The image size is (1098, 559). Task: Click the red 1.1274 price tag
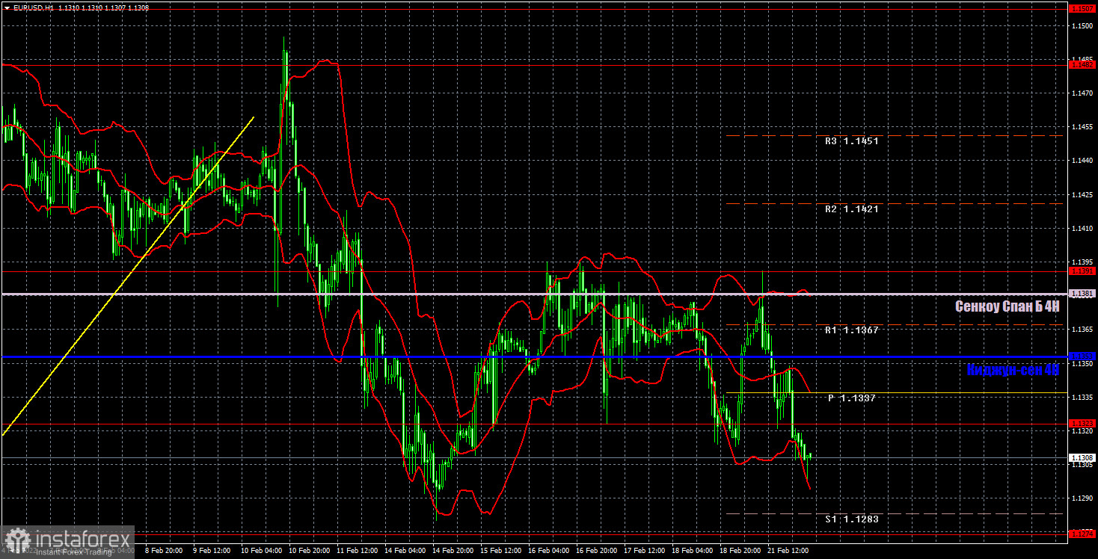pos(1083,534)
